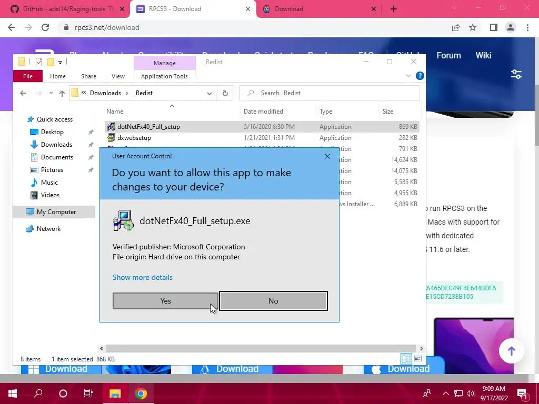Image resolution: width=539 pixels, height=404 pixels.
Task: Open a new Chrome tab
Action: [394, 9]
